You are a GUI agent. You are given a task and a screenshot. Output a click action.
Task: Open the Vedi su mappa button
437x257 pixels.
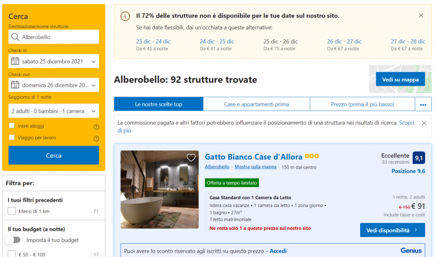(x=400, y=79)
